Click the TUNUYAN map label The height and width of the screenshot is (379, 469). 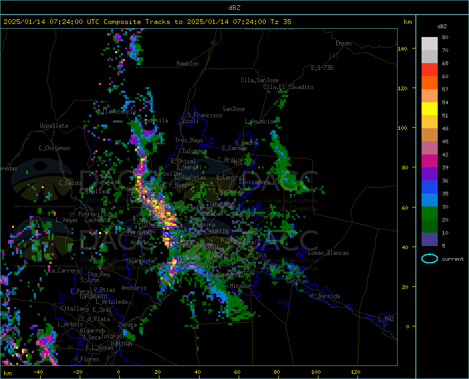click(x=121, y=344)
